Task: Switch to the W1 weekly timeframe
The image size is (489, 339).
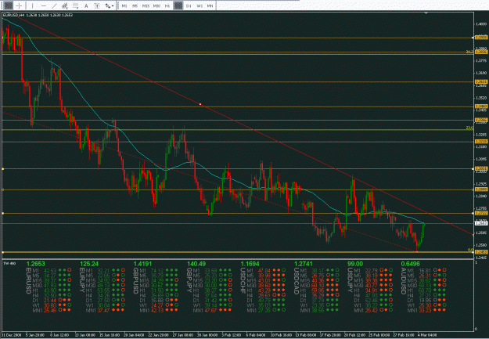Action: pyautogui.click(x=200, y=5)
